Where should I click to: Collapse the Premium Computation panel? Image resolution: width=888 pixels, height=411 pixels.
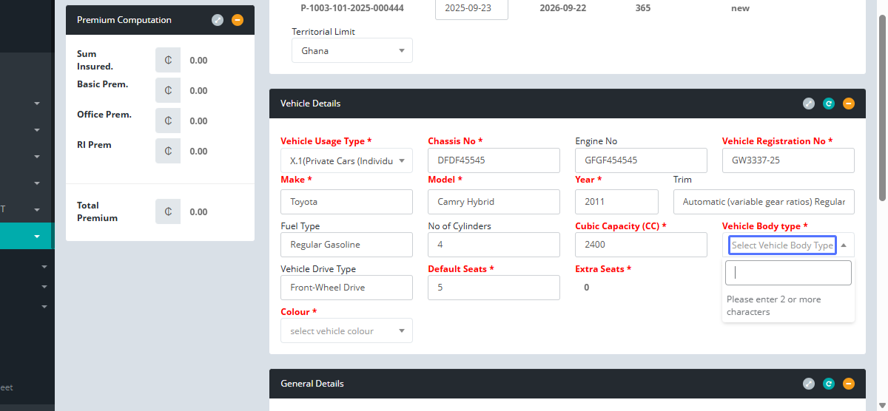pos(238,20)
